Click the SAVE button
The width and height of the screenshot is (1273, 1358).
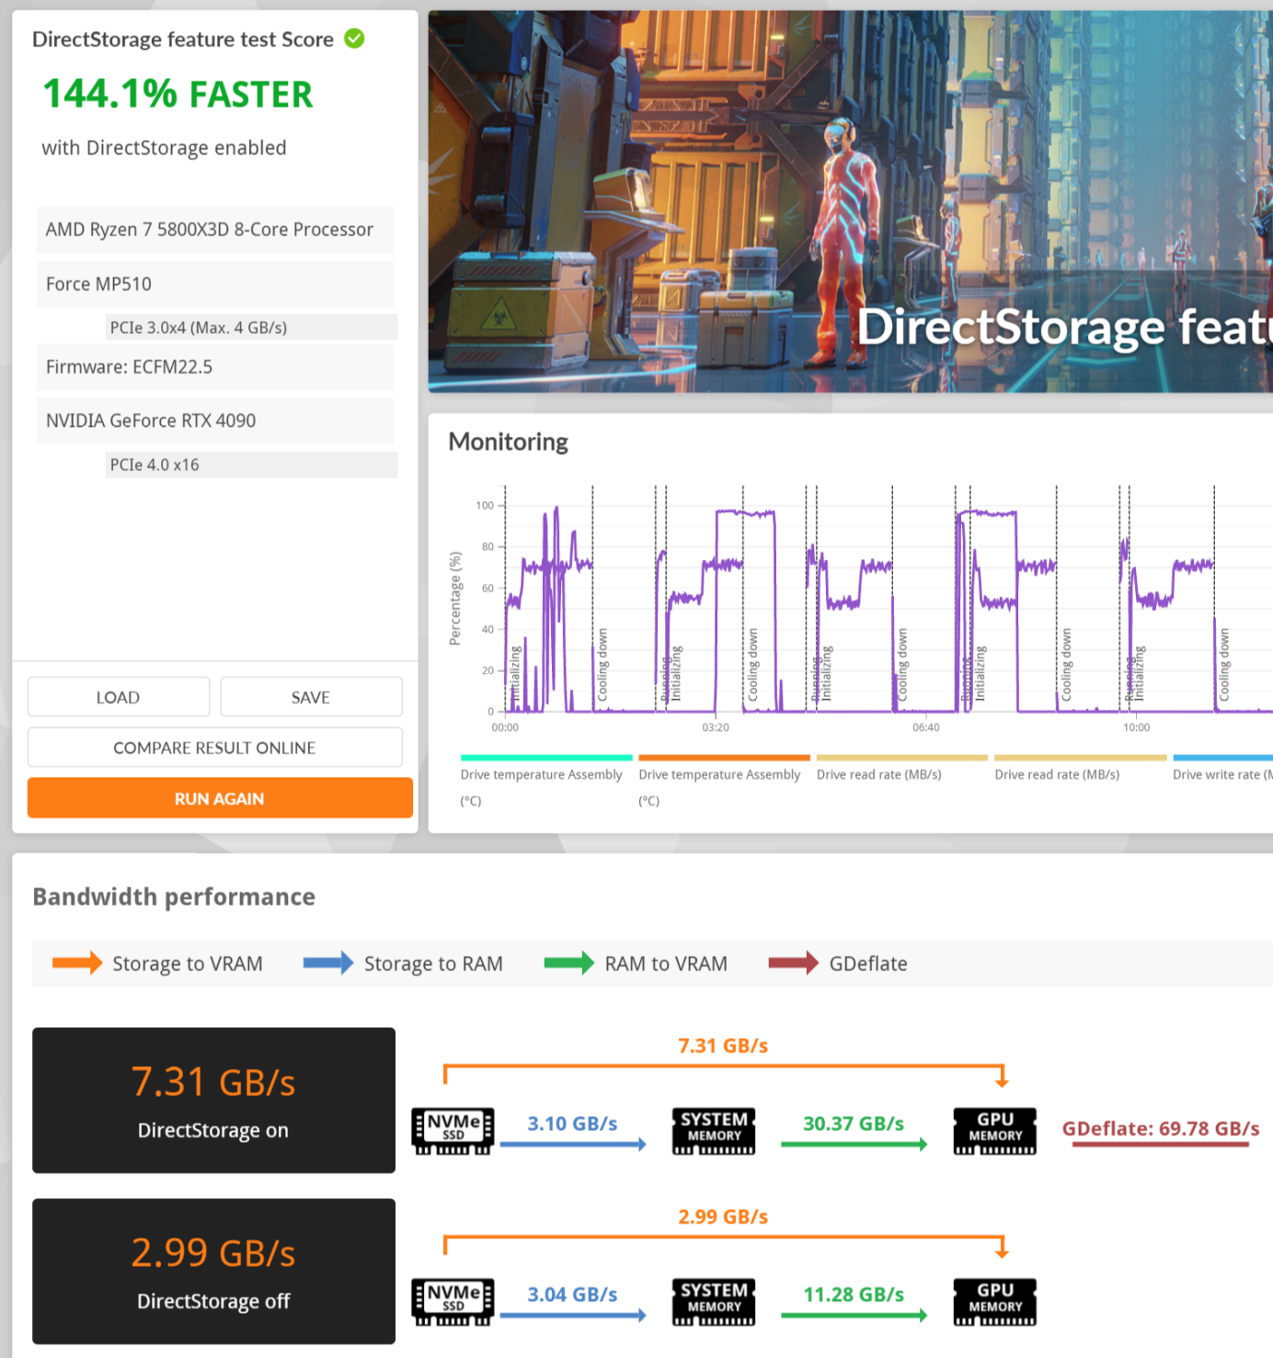point(311,697)
